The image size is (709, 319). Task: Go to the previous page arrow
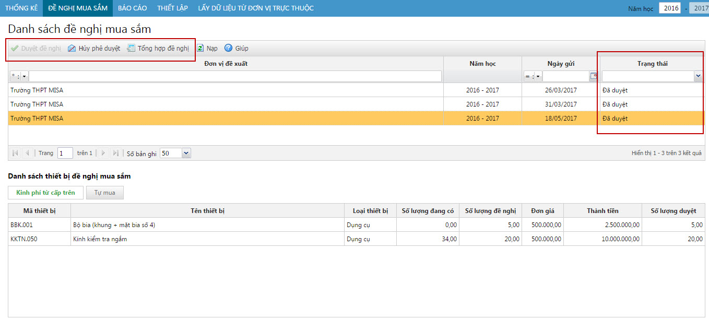pos(27,153)
